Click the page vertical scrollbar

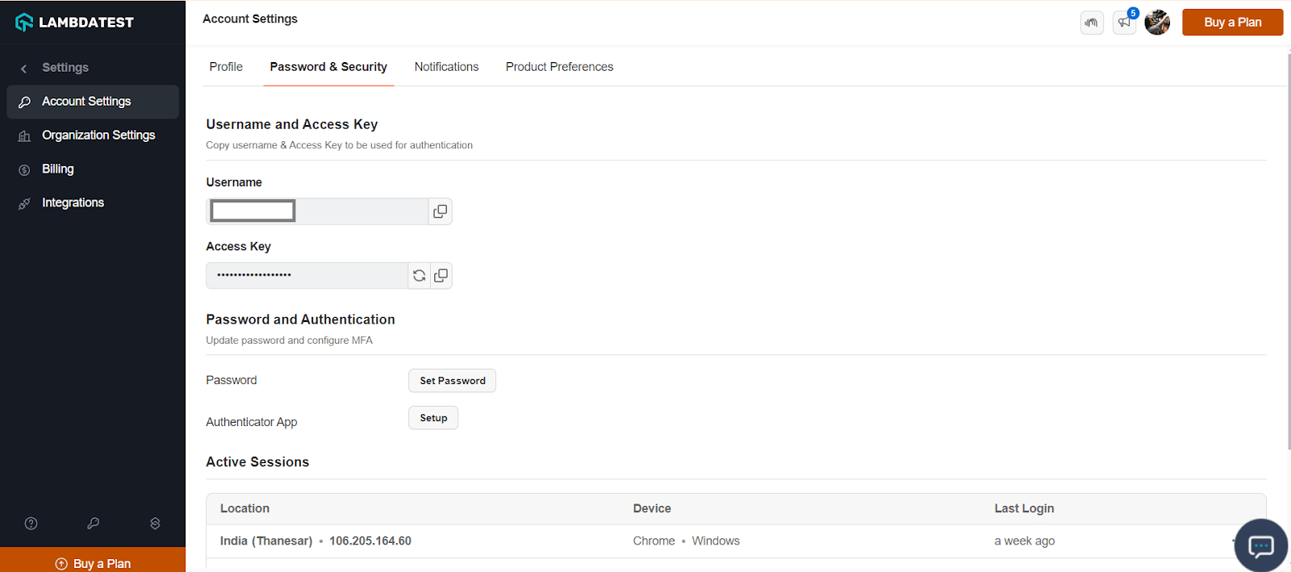click(x=1288, y=250)
